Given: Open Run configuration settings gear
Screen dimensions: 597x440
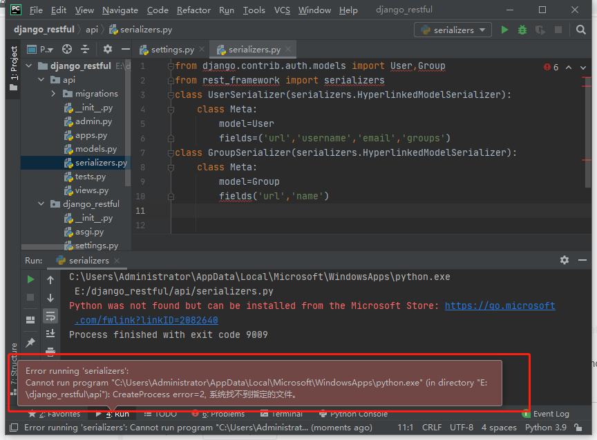Looking at the screenshot, I should pyautogui.click(x=564, y=261).
